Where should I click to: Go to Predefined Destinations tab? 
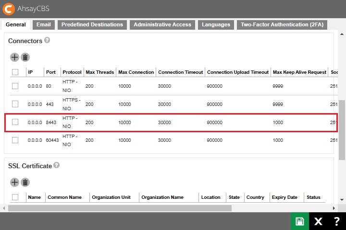click(92, 24)
